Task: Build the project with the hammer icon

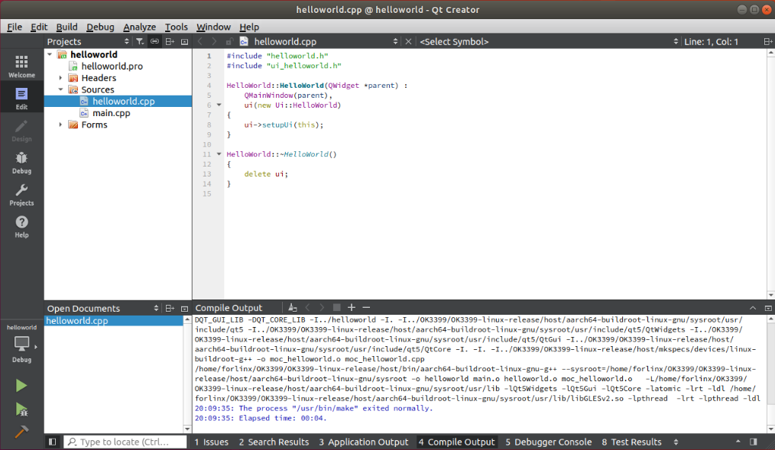Action: (x=21, y=432)
